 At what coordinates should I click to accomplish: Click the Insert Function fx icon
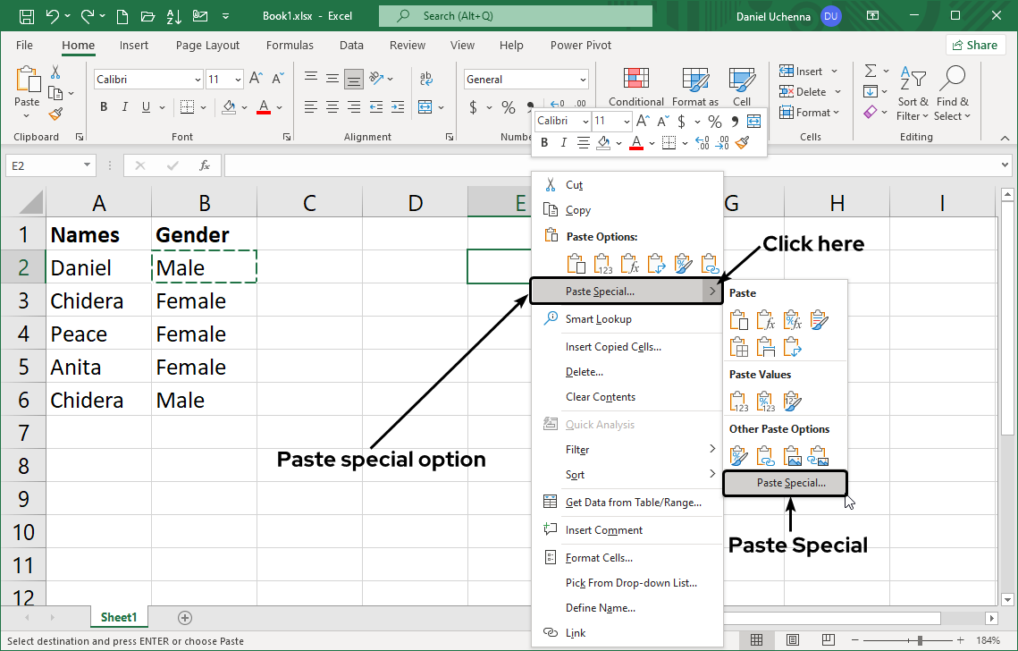[205, 165]
